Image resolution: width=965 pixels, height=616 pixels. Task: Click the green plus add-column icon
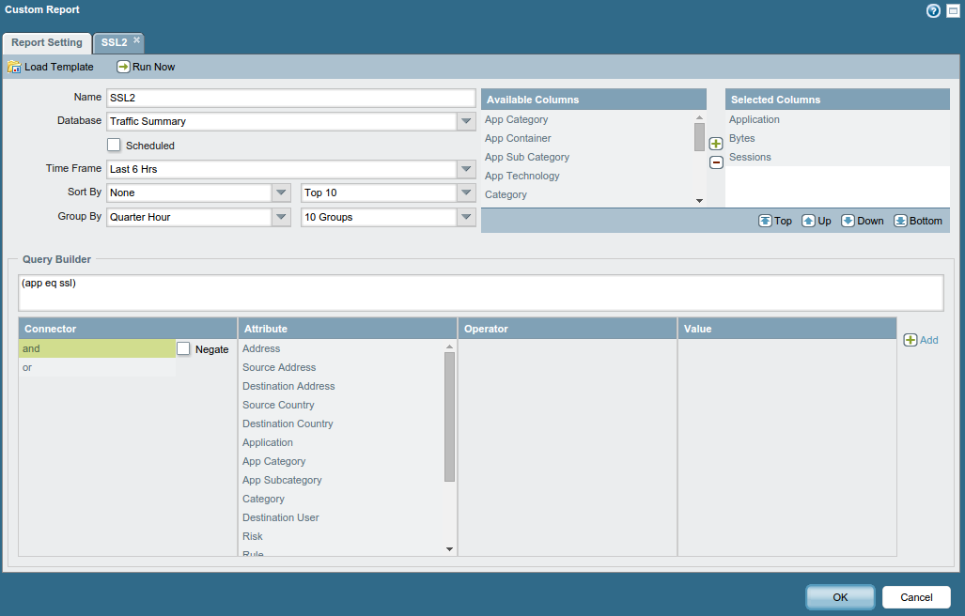[x=716, y=144]
